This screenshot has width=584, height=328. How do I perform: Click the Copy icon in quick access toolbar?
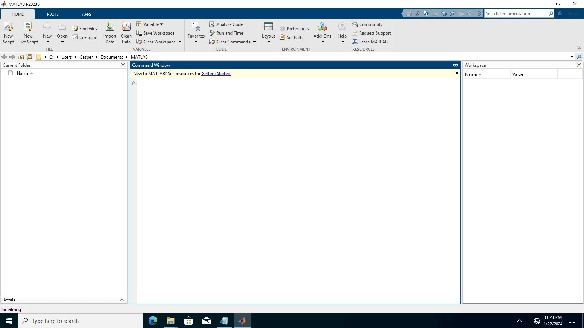click(426, 14)
